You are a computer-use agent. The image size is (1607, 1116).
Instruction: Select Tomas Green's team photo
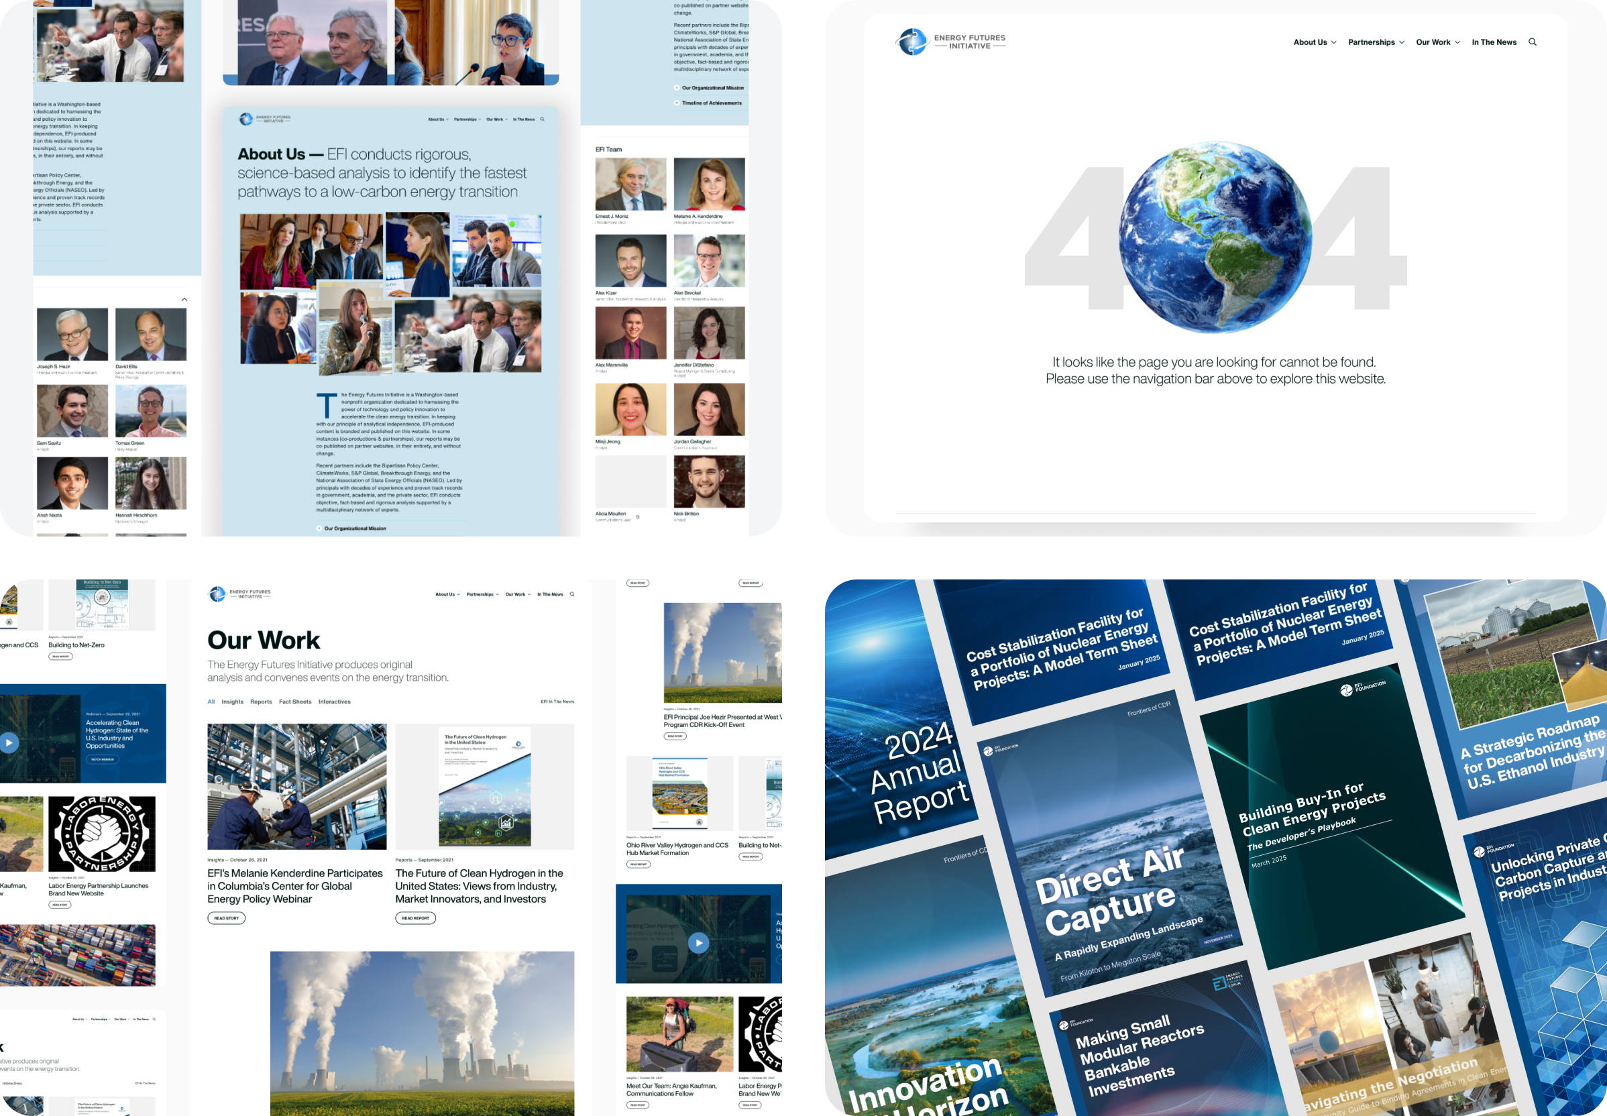[x=151, y=410]
